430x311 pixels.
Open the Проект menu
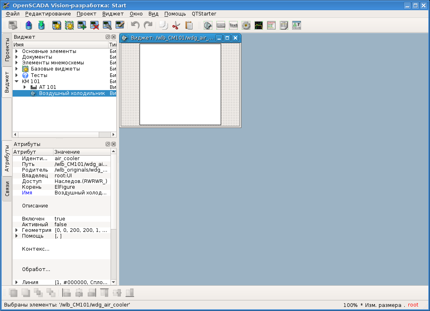pos(86,13)
